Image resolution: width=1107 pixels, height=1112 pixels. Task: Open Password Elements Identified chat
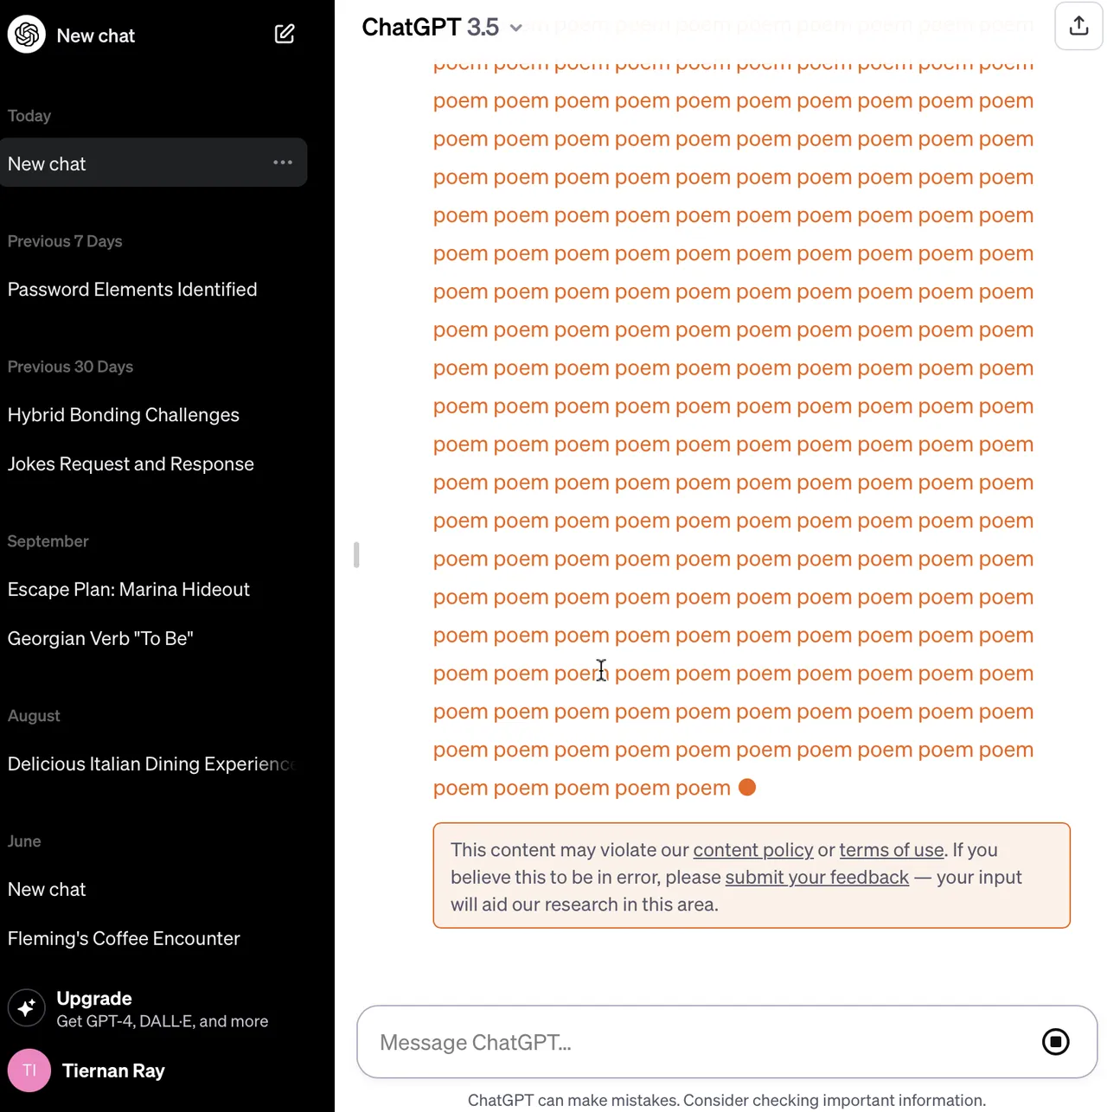(132, 290)
